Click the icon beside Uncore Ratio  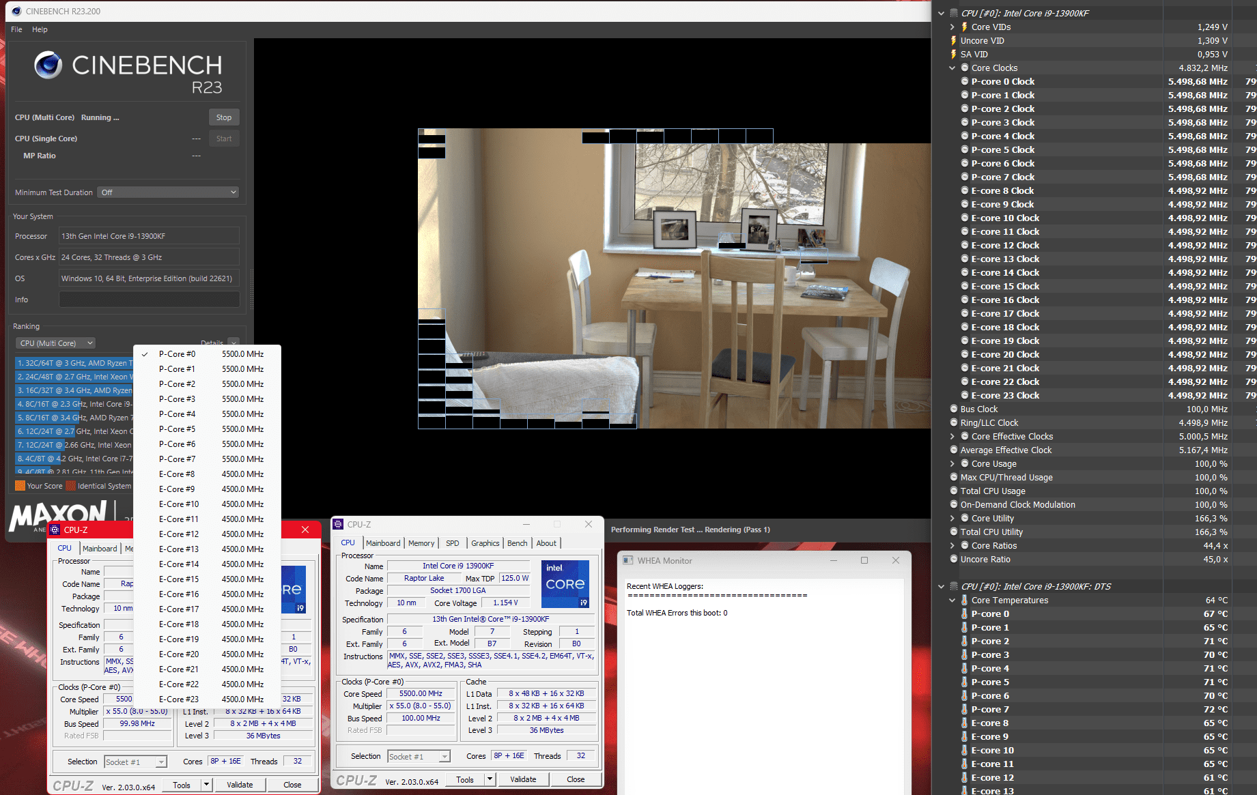pos(954,559)
